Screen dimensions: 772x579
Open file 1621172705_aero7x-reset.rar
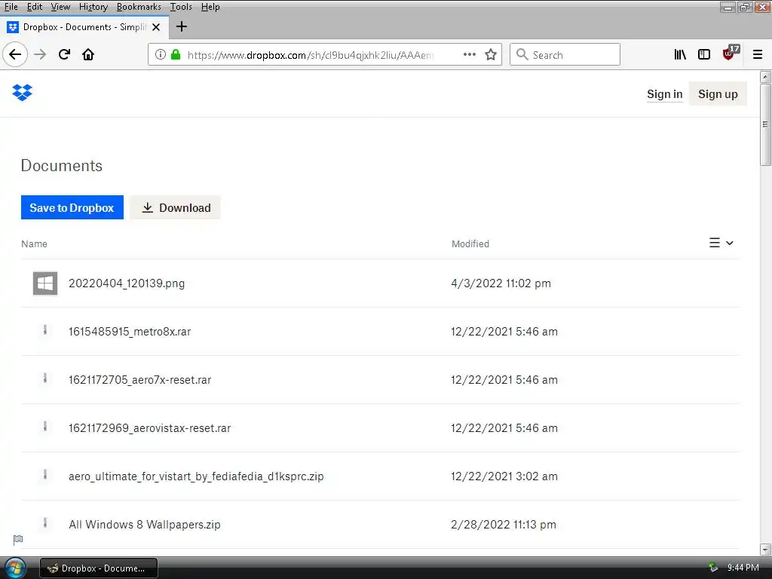(139, 380)
